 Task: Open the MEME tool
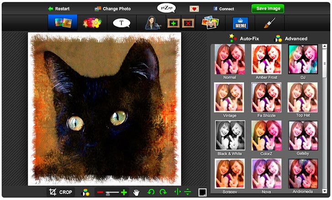pos(240,23)
